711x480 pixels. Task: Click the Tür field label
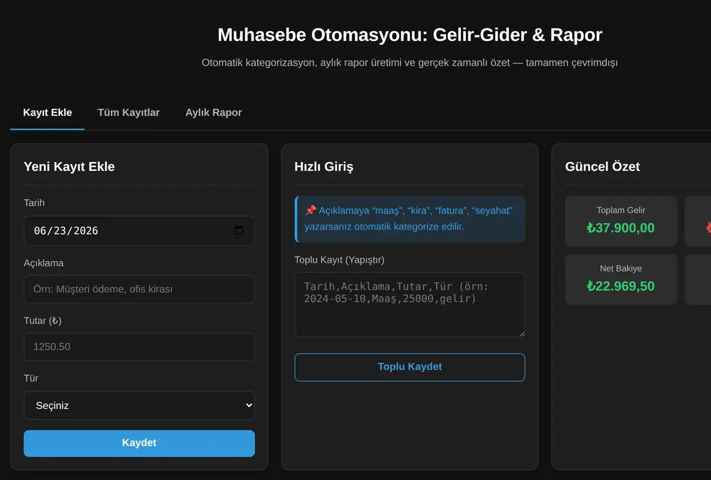point(31,378)
